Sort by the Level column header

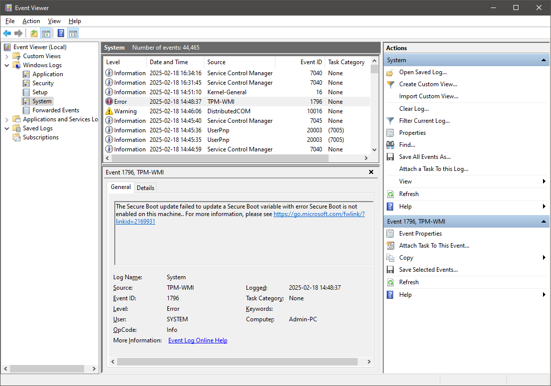(125, 62)
